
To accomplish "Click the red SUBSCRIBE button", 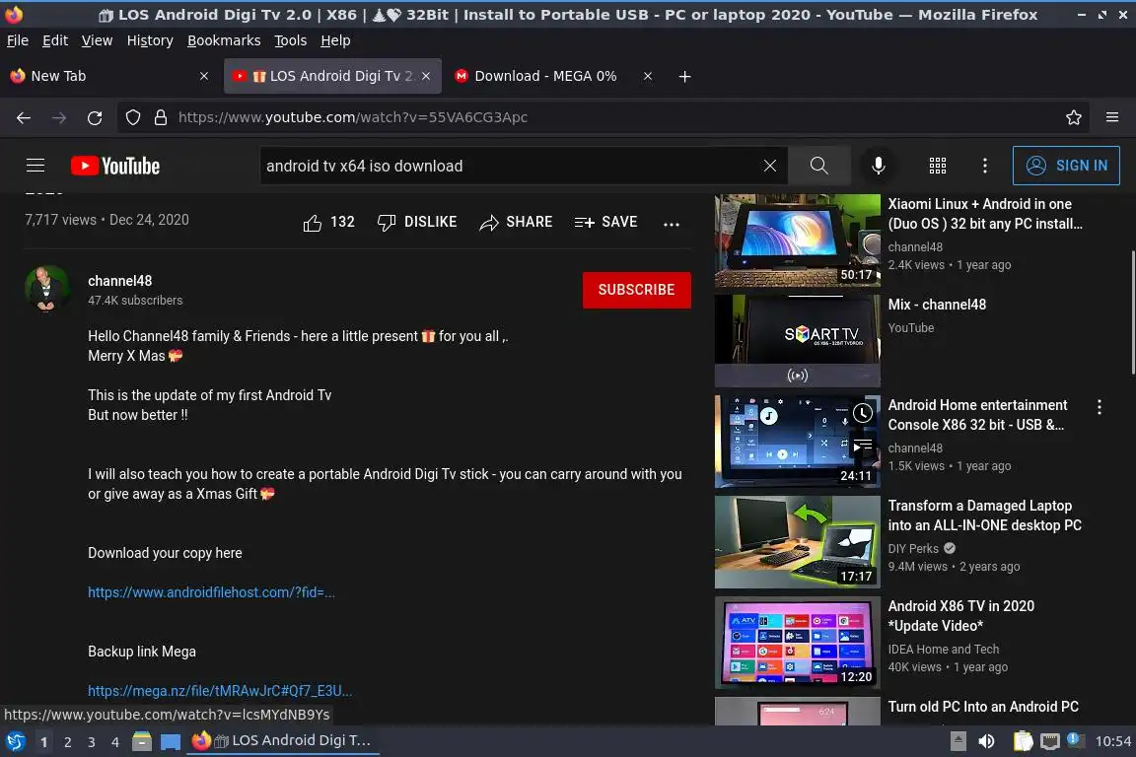I will pos(636,290).
